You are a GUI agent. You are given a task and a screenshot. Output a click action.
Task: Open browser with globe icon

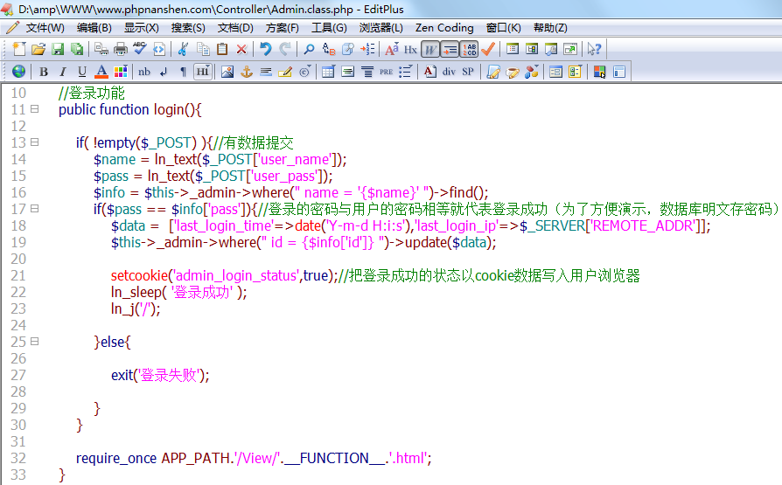[x=19, y=72]
